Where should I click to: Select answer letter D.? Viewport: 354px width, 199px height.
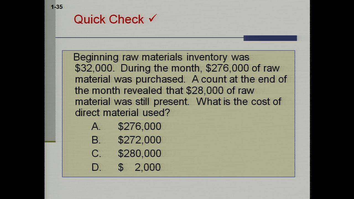[x=96, y=167]
